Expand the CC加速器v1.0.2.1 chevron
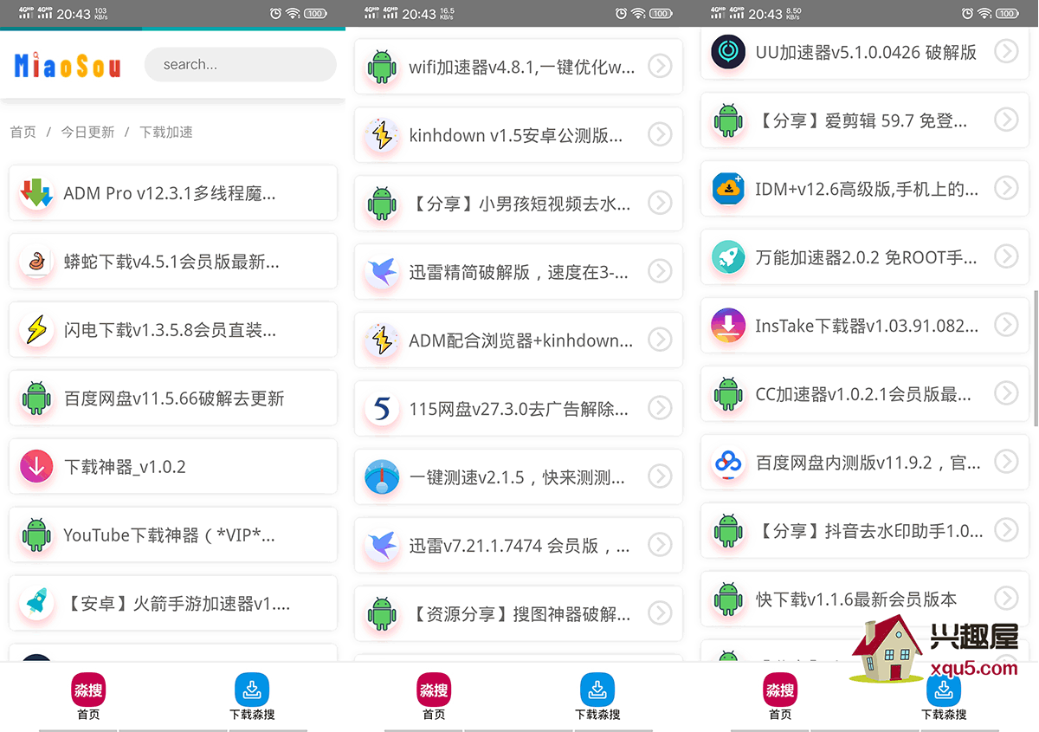The height and width of the screenshot is (732, 1039). click(x=1006, y=392)
